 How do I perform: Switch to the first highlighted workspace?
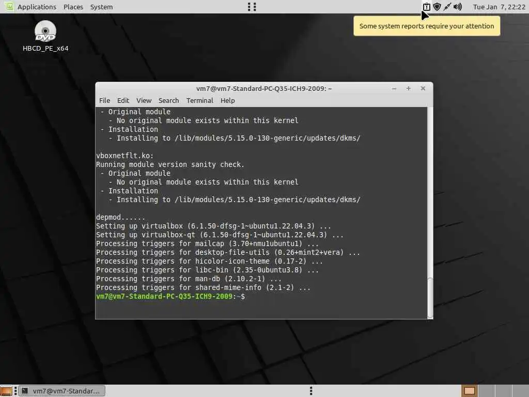[469, 391]
